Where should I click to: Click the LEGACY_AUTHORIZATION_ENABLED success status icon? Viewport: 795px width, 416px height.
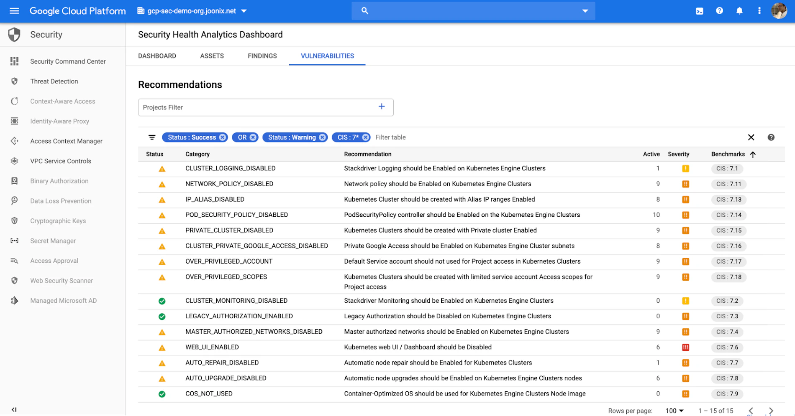(162, 317)
